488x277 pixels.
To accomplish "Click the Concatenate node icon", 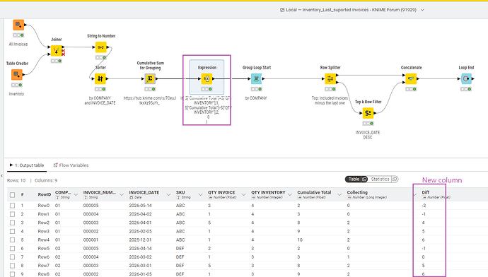I will pos(411,78).
